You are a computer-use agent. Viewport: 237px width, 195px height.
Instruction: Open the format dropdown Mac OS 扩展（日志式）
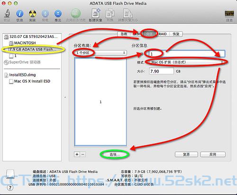pos(187,62)
